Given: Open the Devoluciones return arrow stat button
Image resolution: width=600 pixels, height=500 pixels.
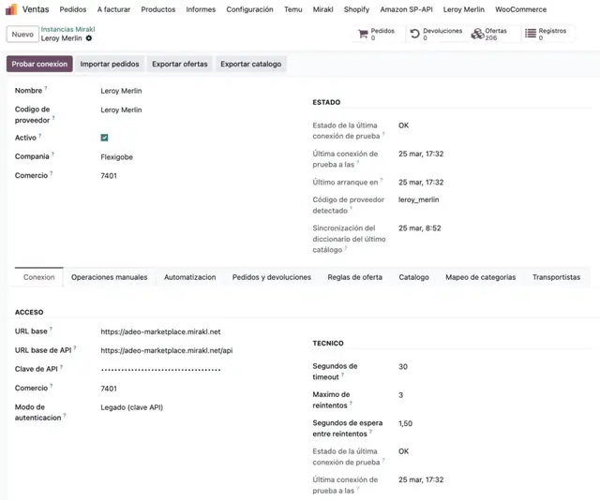Looking at the screenshot, I should pyautogui.click(x=436, y=34).
